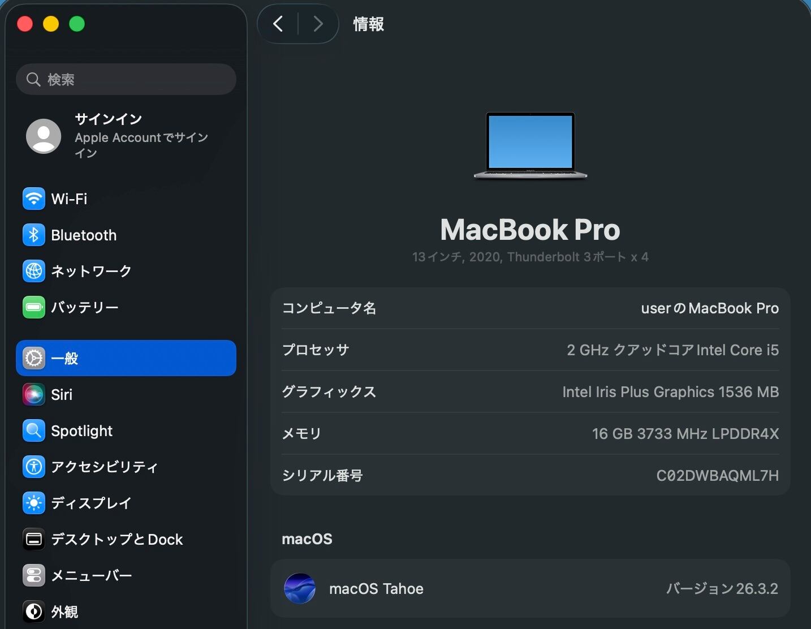Click the MacBook Pro heading
Viewport: 811px width, 629px height.
click(530, 230)
